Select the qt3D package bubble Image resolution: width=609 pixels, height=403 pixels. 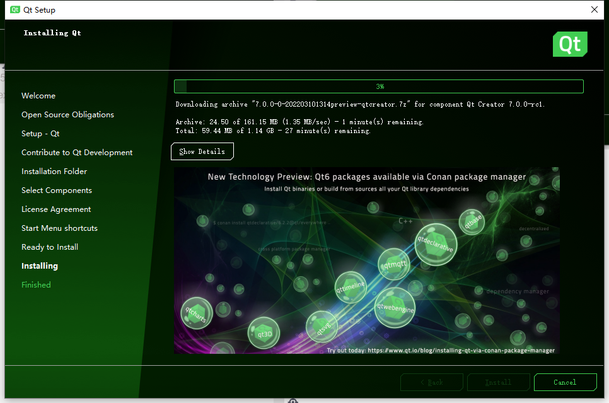coord(264,332)
